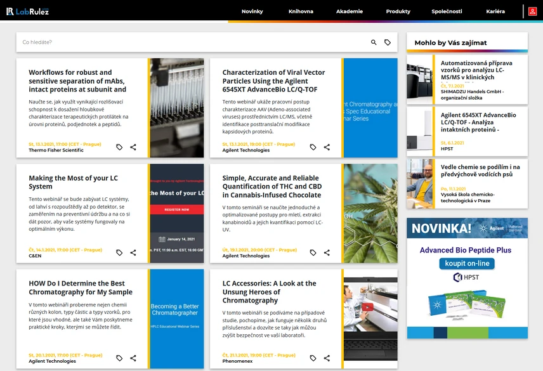543x371 pixels.
Task: Click tag icon on Workflows for robust mAbs card
Action: [x=119, y=147]
